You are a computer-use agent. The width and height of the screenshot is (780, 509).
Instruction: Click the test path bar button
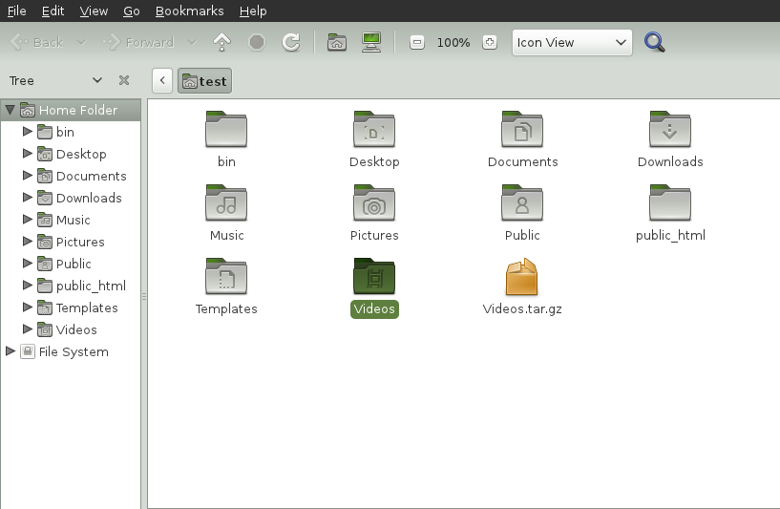coord(204,80)
